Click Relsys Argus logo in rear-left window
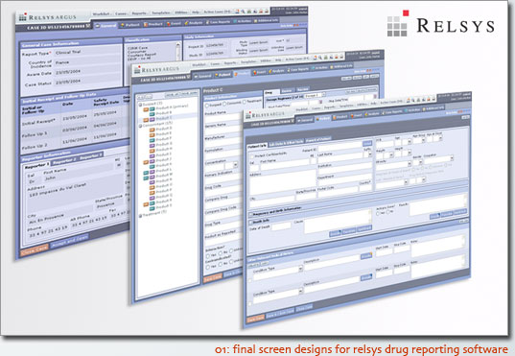The width and height of the screenshot is (515, 356). click(x=48, y=17)
